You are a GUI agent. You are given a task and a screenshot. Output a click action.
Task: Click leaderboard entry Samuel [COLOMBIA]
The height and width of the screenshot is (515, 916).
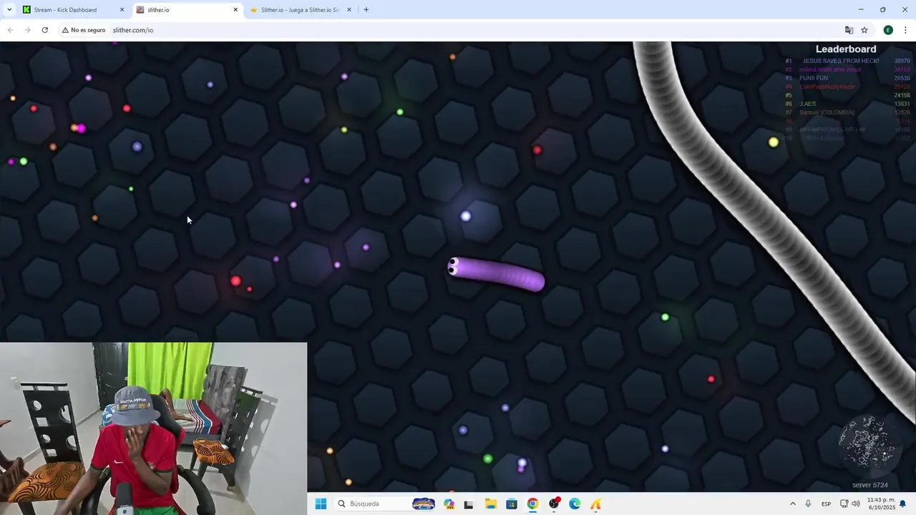(x=827, y=112)
